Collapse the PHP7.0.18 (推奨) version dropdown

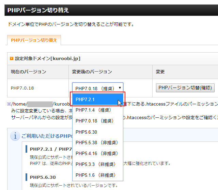(98, 88)
